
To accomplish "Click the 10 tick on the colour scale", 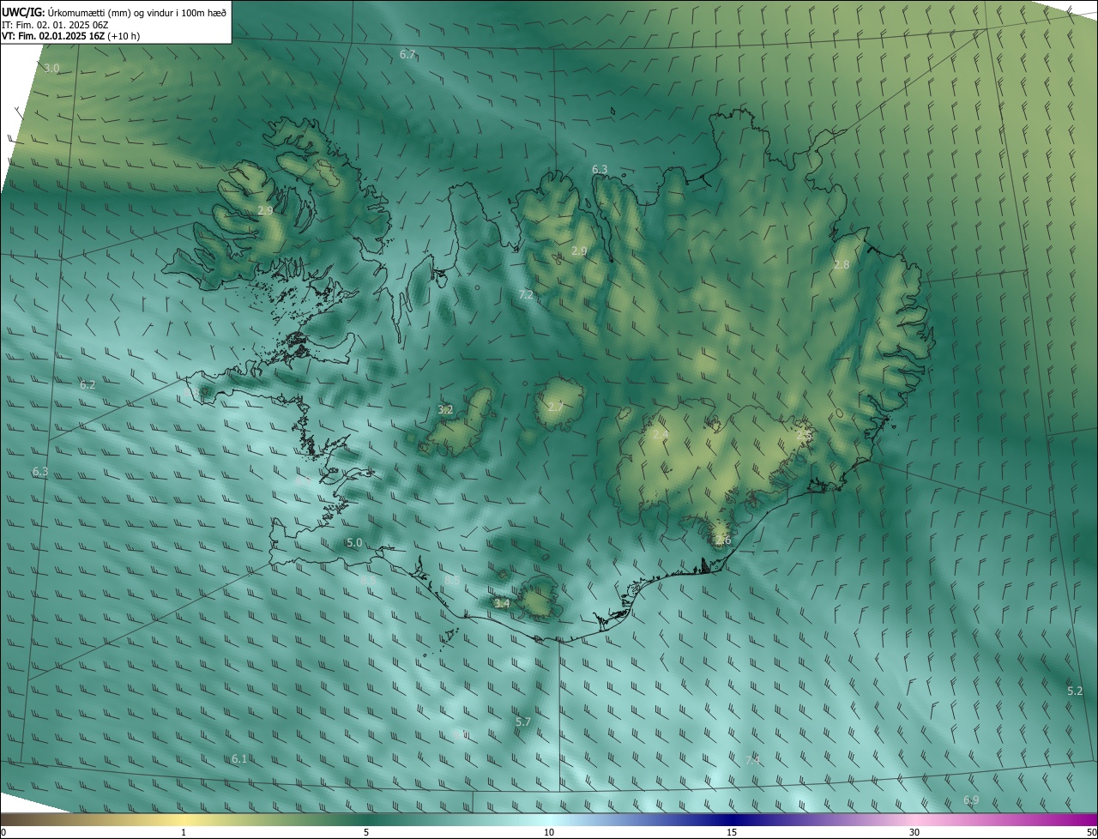I will coord(549,832).
